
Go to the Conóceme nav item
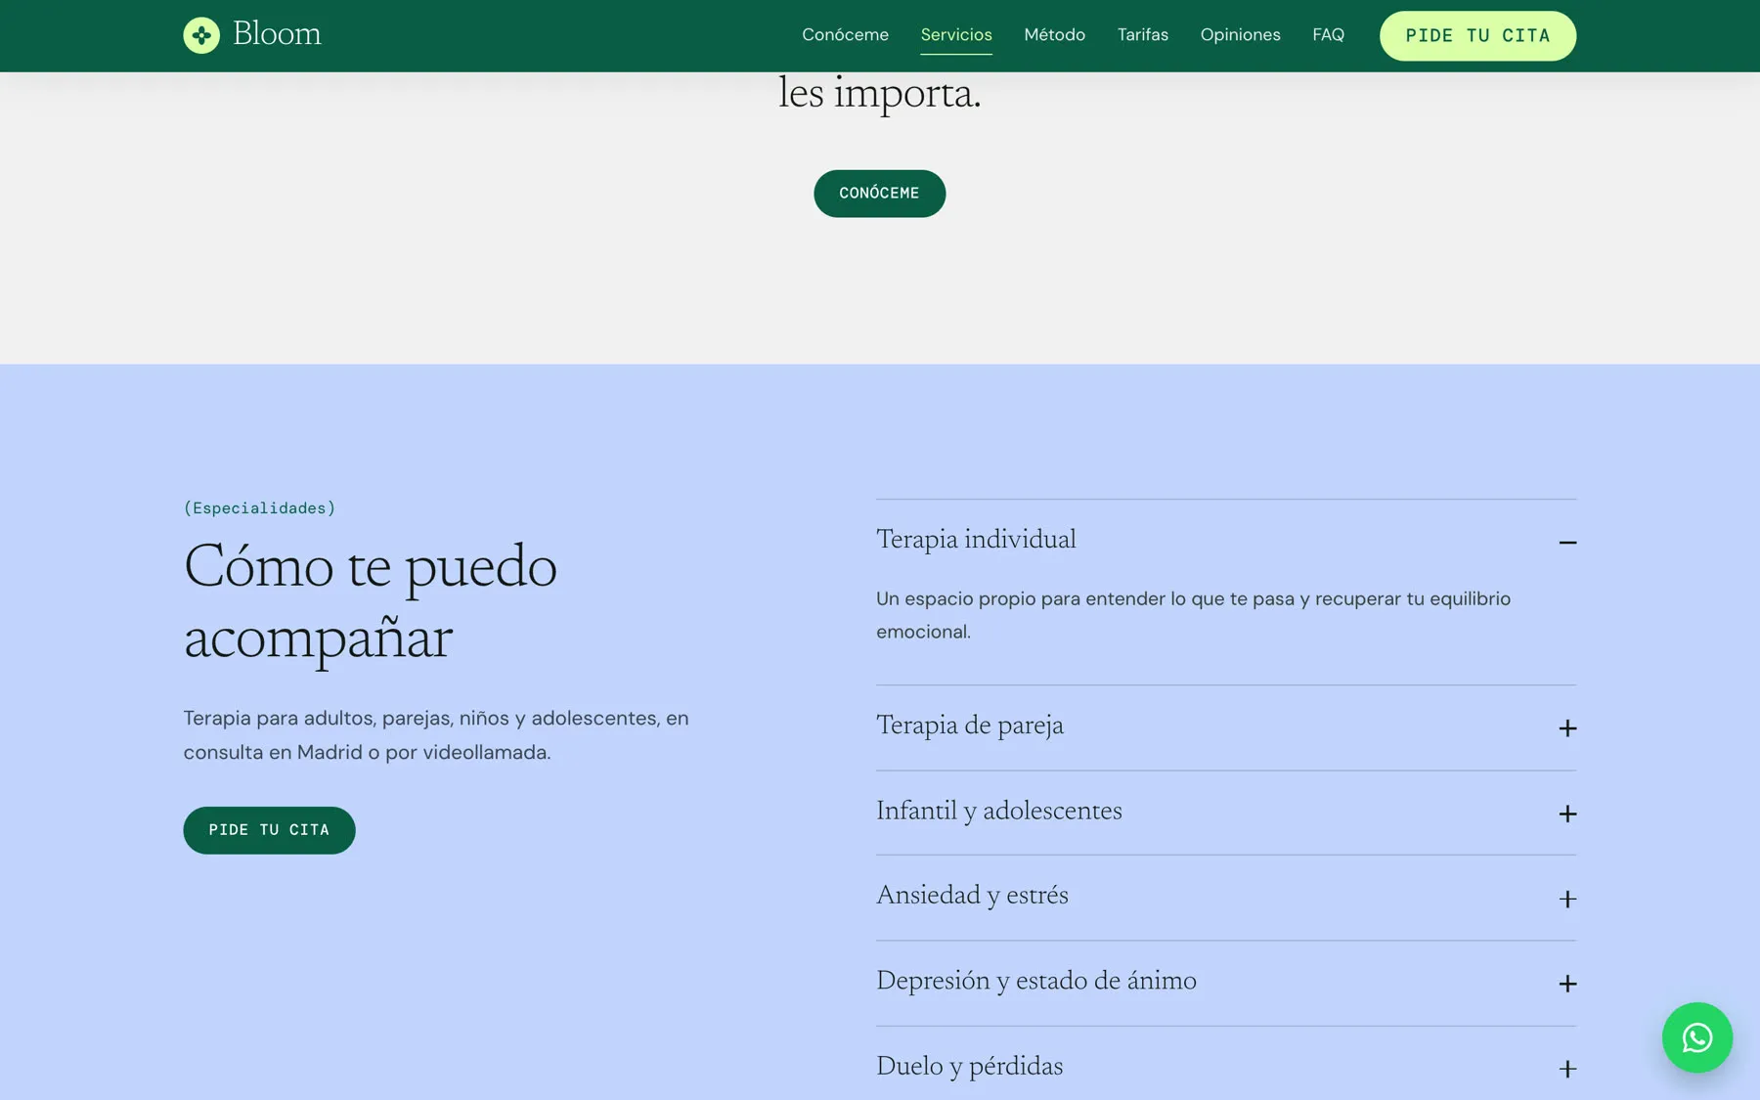pyautogui.click(x=845, y=35)
